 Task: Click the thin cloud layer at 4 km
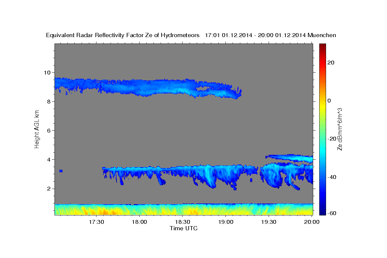pyautogui.click(x=289, y=158)
